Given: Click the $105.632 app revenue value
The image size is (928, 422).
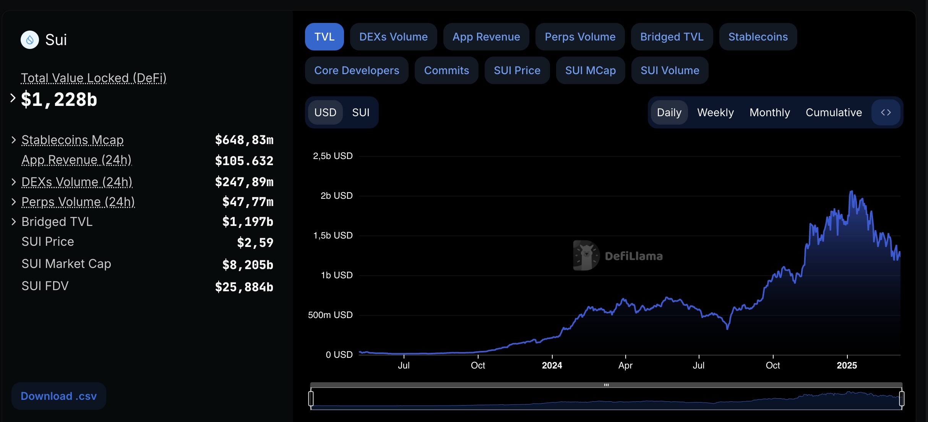Looking at the screenshot, I should click(x=244, y=161).
